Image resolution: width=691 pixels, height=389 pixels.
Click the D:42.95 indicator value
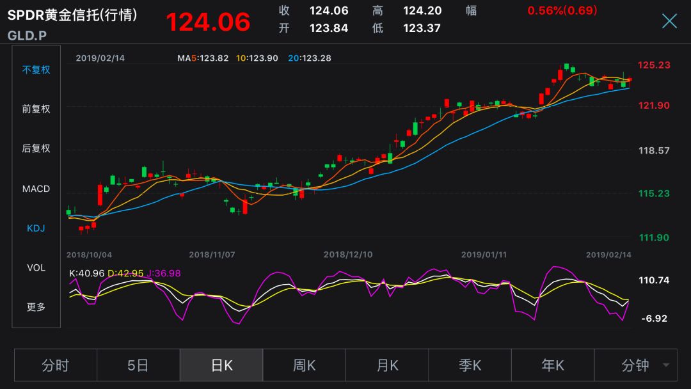click(x=125, y=273)
